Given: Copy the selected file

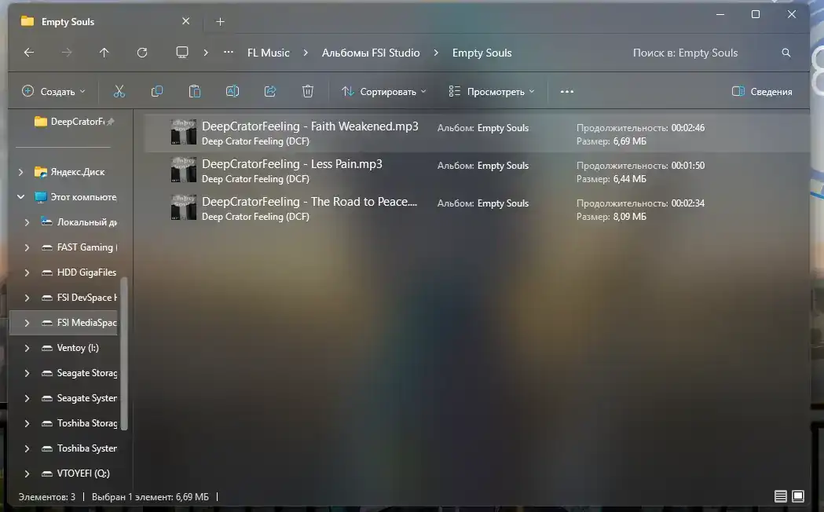Looking at the screenshot, I should pyautogui.click(x=156, y=91).
